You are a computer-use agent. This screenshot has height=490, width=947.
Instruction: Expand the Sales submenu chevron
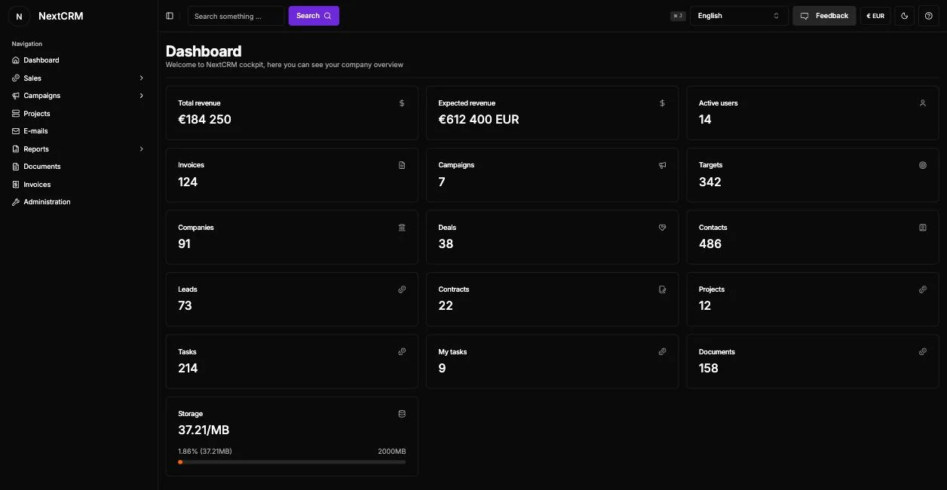pos(141,78)
